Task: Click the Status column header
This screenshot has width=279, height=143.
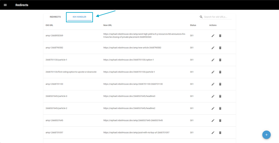Action: [x=193, y=25]
